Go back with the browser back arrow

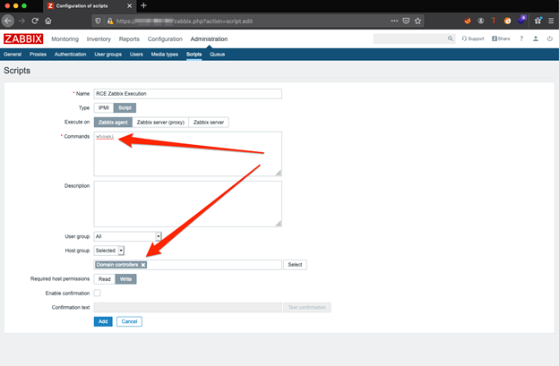[x=8, y=21]
